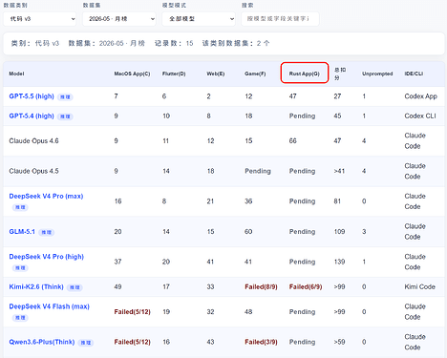Image resolution: width=447 pixels, height=358 pixels.
Task: Click the 推理 tag beside GLM-5.1
Action: (47, 232)
